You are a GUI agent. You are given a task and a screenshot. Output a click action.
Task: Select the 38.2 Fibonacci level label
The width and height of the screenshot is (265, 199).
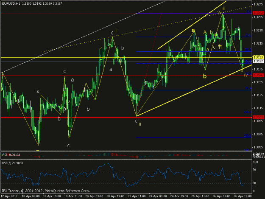[248, 50]
